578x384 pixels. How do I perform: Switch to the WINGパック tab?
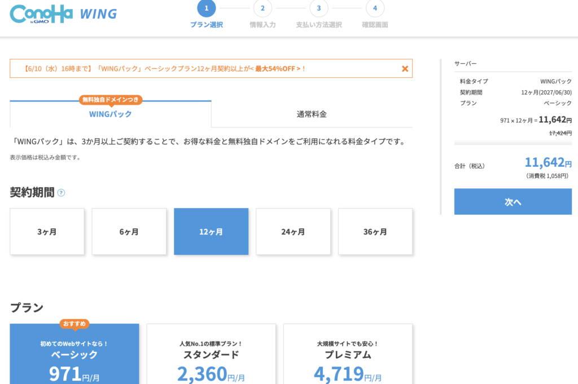(111, 114)
